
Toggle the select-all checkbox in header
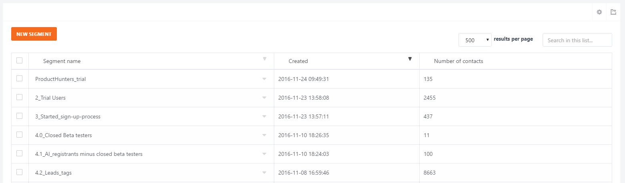point(19,61)
